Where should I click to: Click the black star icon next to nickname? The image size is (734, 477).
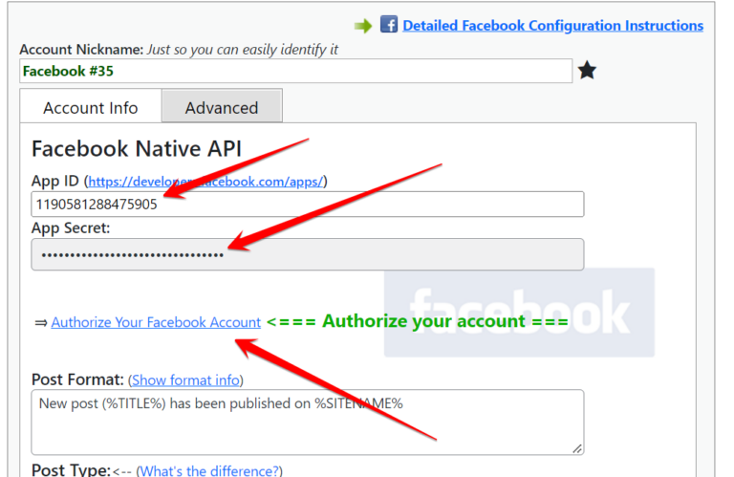(x=587, y=71)
